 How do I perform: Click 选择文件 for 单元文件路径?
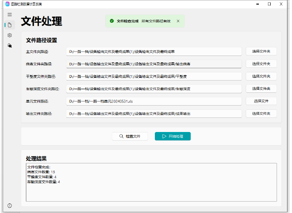click(x=261, y=101)
